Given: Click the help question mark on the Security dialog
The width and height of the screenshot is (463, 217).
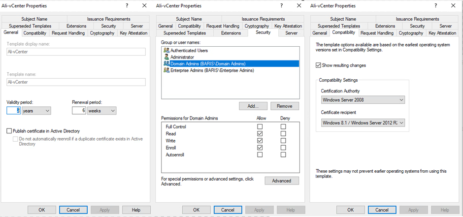Looking at the screenshot, I should pyautogui.click(x=281, y=5).
